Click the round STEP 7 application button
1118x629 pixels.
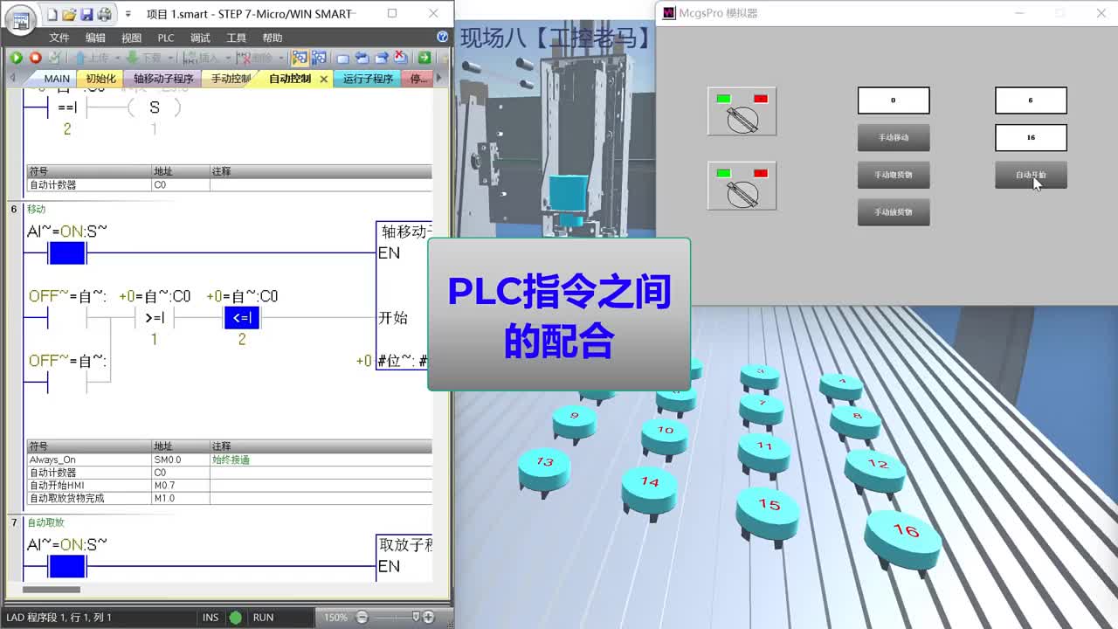pyautogui.click(x=20, y=18)
